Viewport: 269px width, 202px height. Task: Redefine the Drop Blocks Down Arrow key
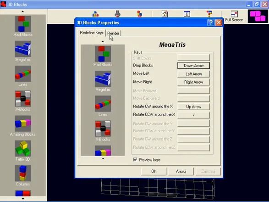pos(193,66)
